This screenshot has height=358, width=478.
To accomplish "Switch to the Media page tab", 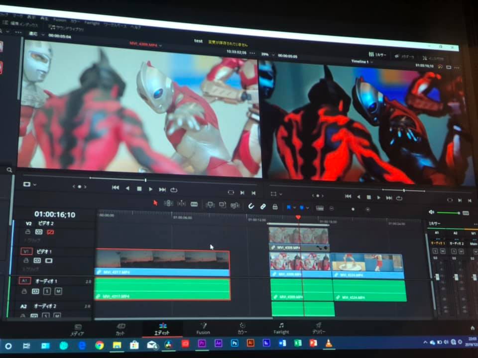I will (77, 330).
